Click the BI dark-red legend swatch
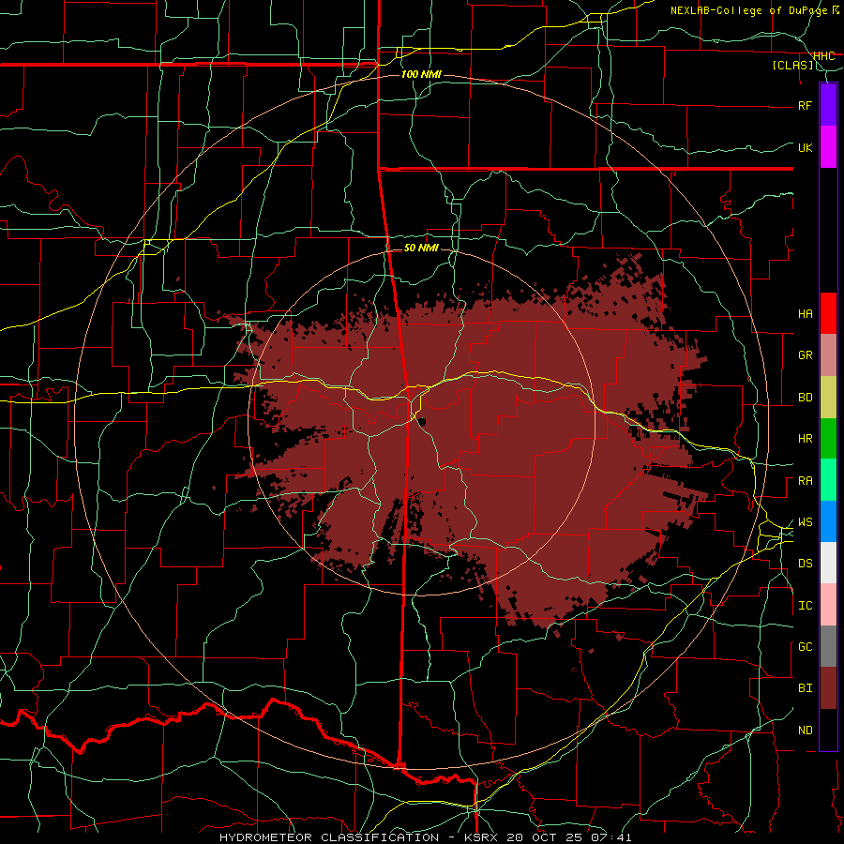The image size is (844, 844). point(828,688)
